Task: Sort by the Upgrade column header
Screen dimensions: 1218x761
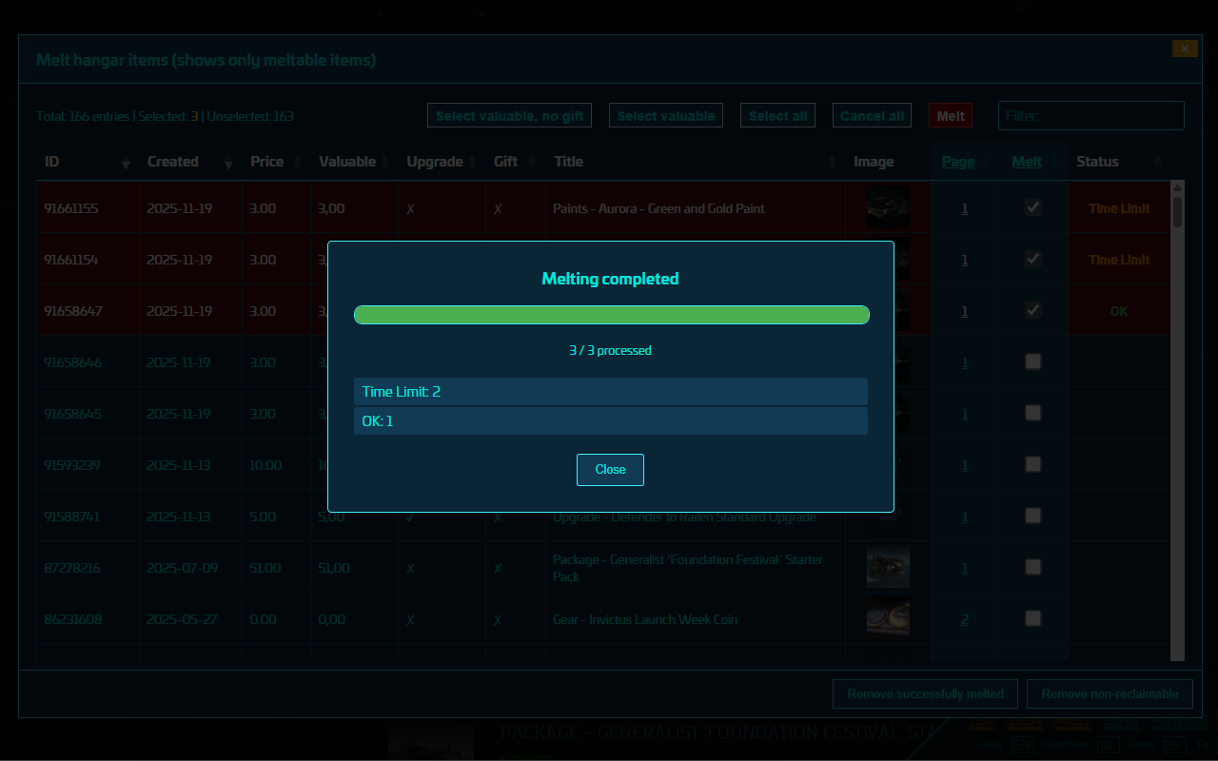Action: coord(442,162)
